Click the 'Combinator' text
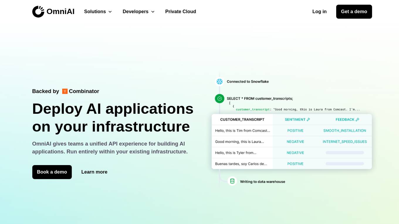 84,91
